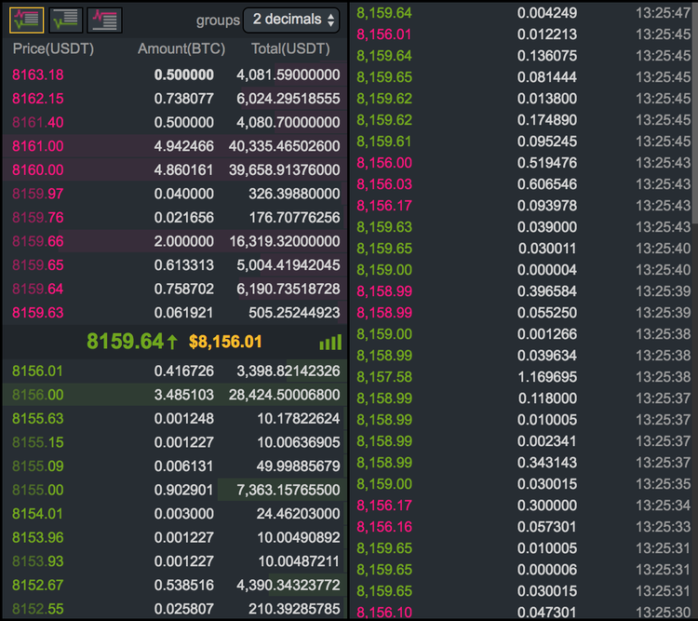Open the groups '2 decimals' dropdown
This screenshot has height=621, width=698.
[291, 20]
